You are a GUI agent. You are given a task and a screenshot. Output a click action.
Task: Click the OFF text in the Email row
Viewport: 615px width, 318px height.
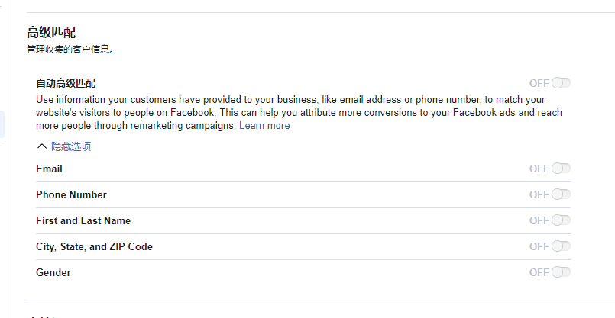click(x=539, y=169)
